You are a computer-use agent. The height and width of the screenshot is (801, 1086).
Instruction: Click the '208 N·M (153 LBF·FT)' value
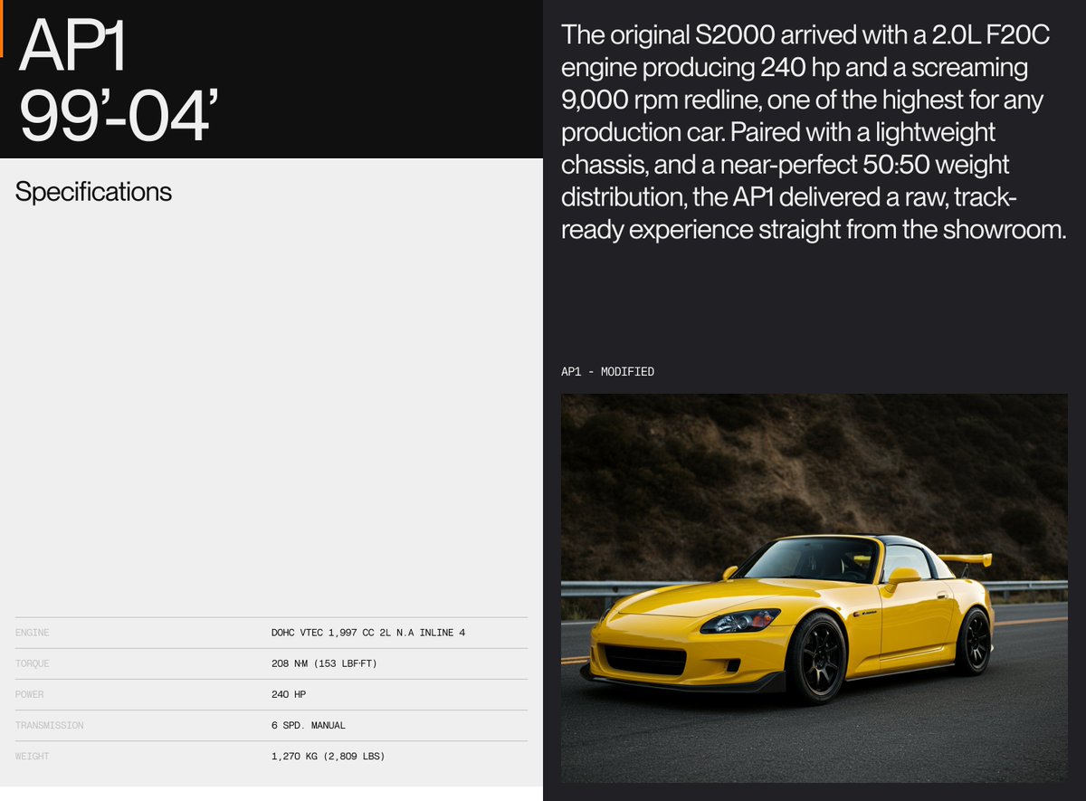click(324, 663)
